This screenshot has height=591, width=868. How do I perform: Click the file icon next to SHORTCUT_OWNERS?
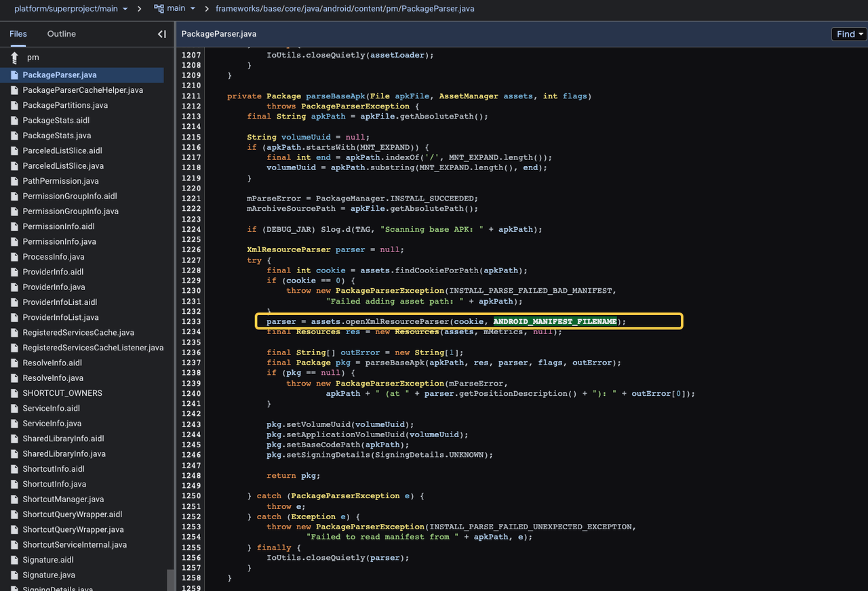pos(14,393)
